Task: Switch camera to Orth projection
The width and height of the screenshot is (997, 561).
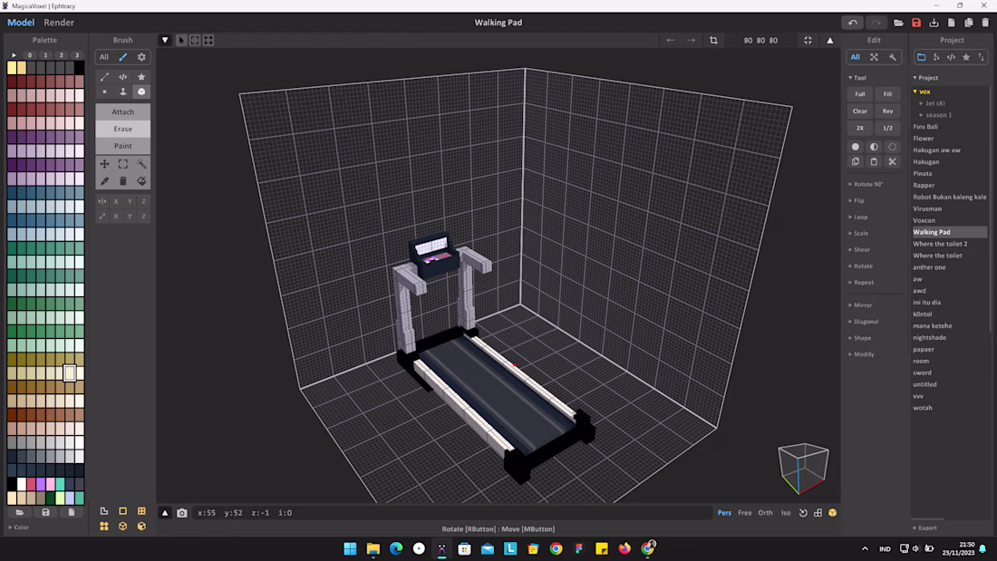Action: point(765,513)
